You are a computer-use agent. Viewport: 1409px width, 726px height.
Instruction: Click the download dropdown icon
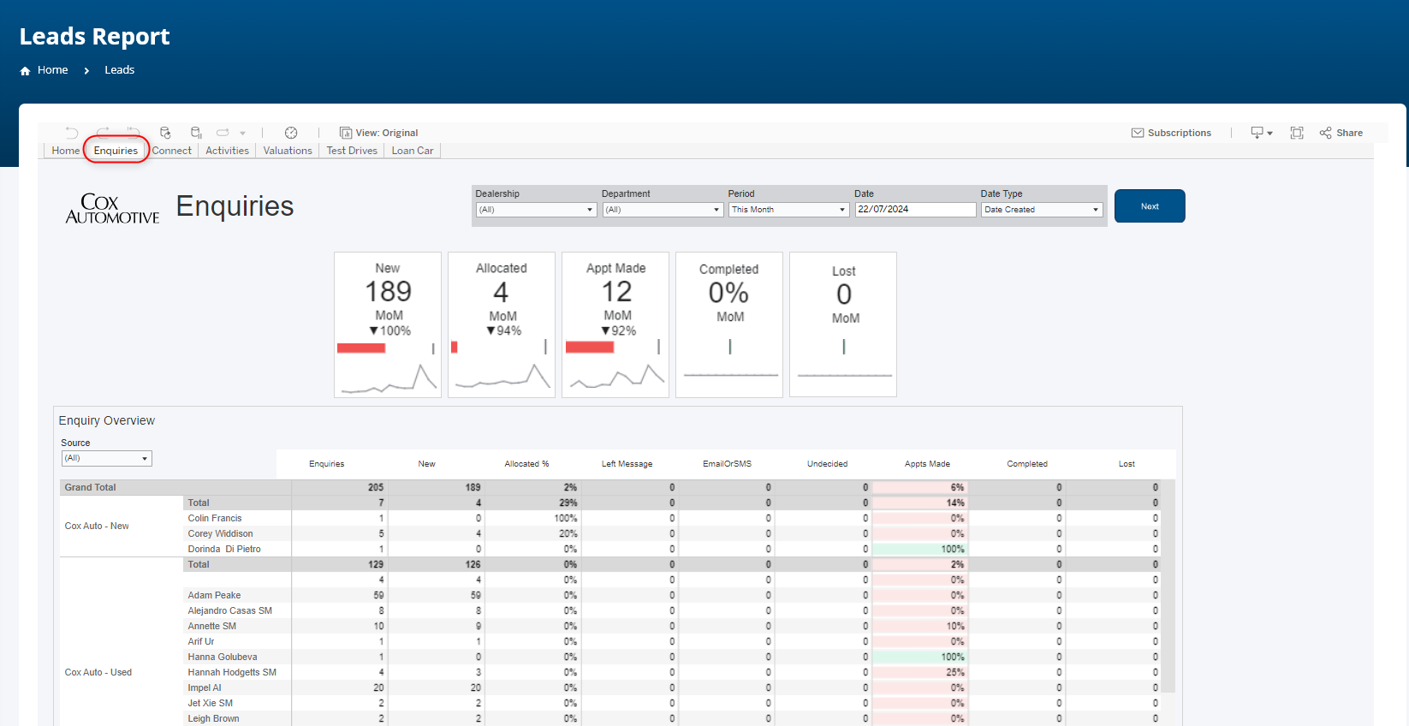pyautogui.click(x=1262, y=133)
